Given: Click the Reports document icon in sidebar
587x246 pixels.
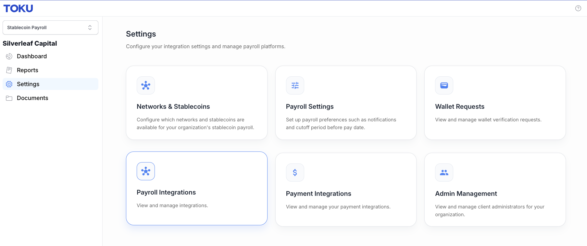Looking at the screenshot, I should pyautogui.click(x=9, y=70).
